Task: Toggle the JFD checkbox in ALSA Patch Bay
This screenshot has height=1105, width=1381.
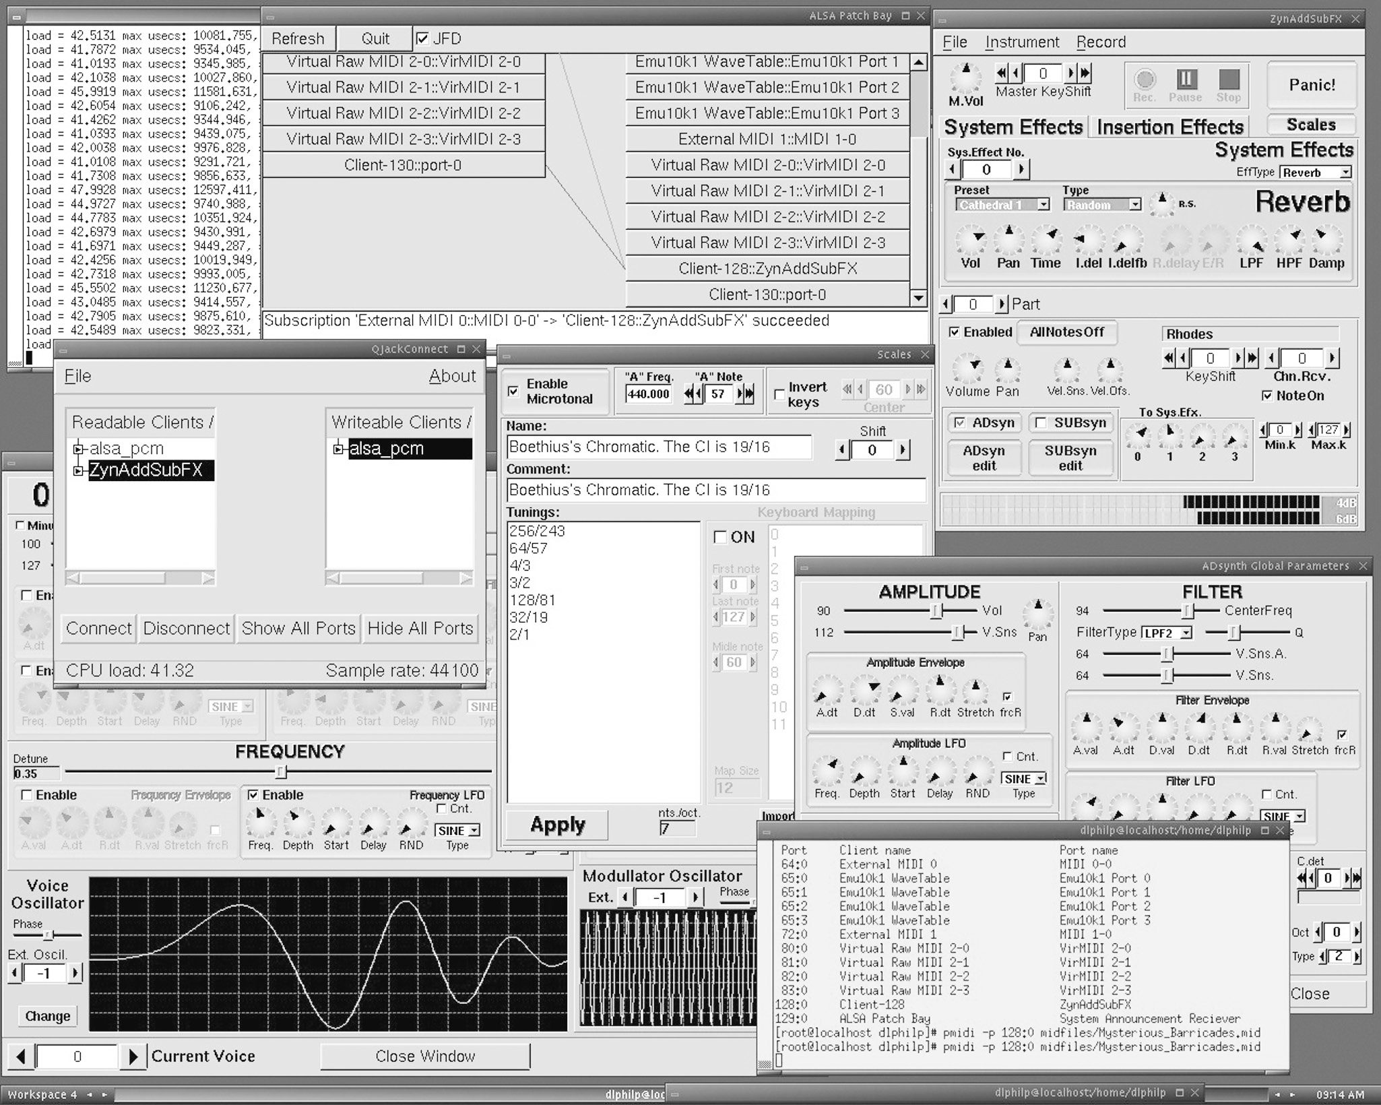Action: [x=422, y=38]
